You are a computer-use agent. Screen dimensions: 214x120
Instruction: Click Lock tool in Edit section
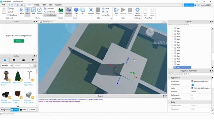click(105, 12)
